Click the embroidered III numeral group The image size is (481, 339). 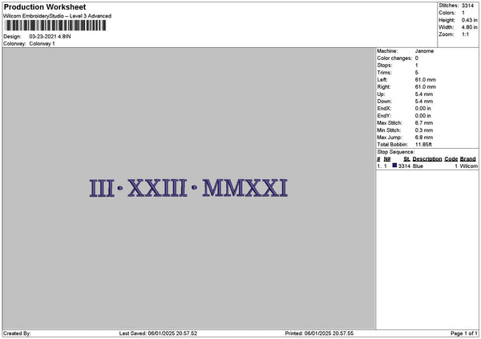pos(102,188)
